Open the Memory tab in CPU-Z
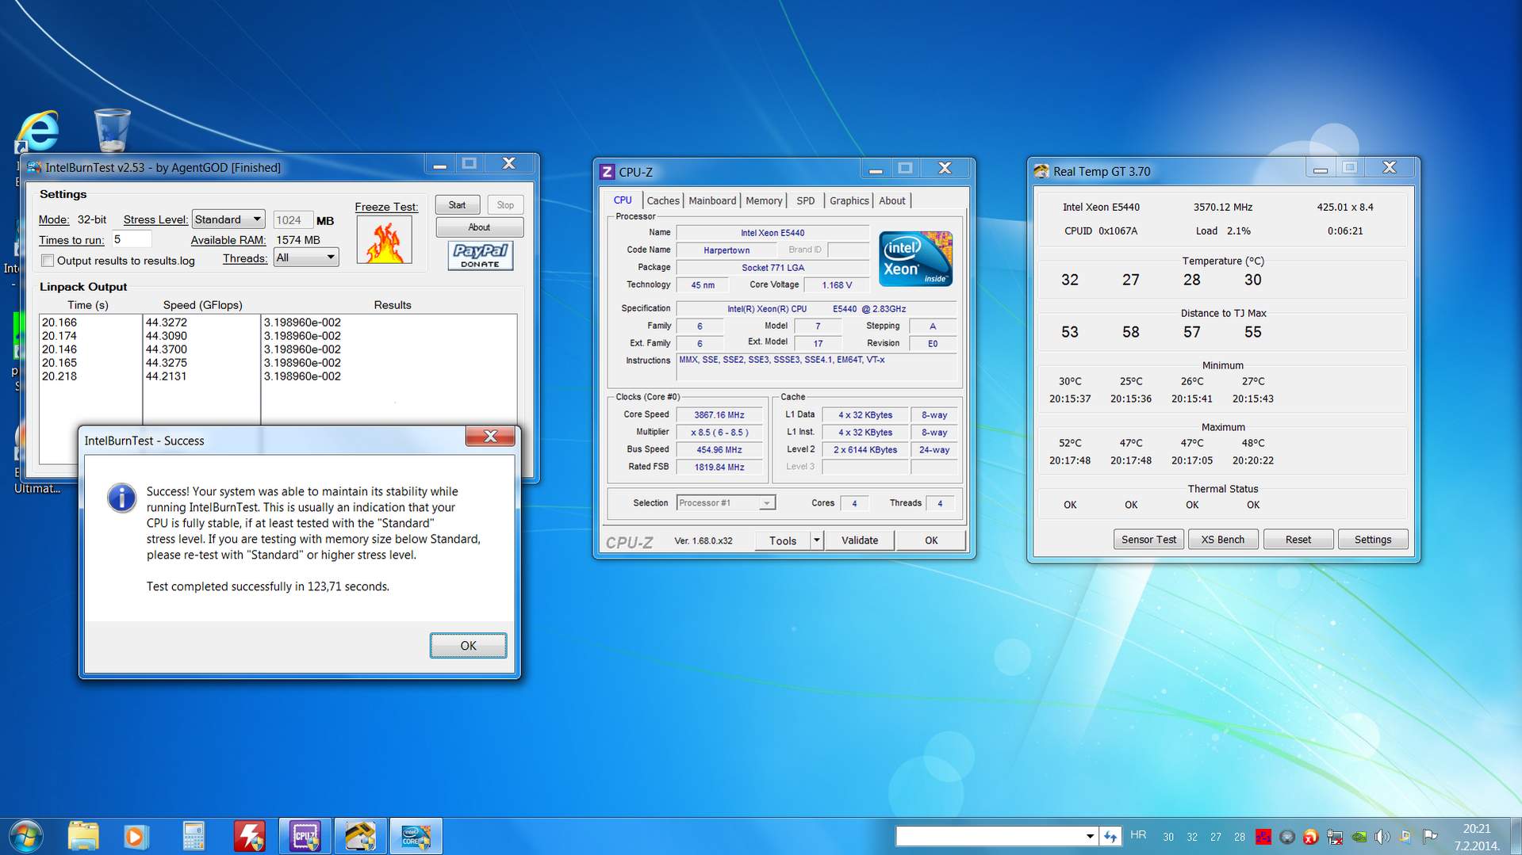 (x=763, y=200)
